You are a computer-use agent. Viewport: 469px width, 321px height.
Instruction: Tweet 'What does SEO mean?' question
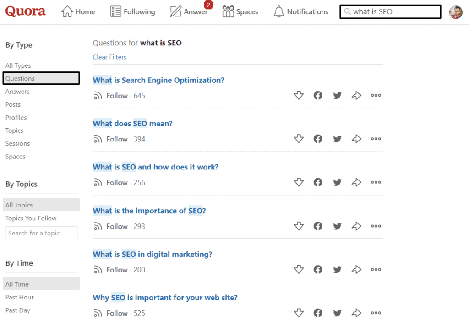338,139
